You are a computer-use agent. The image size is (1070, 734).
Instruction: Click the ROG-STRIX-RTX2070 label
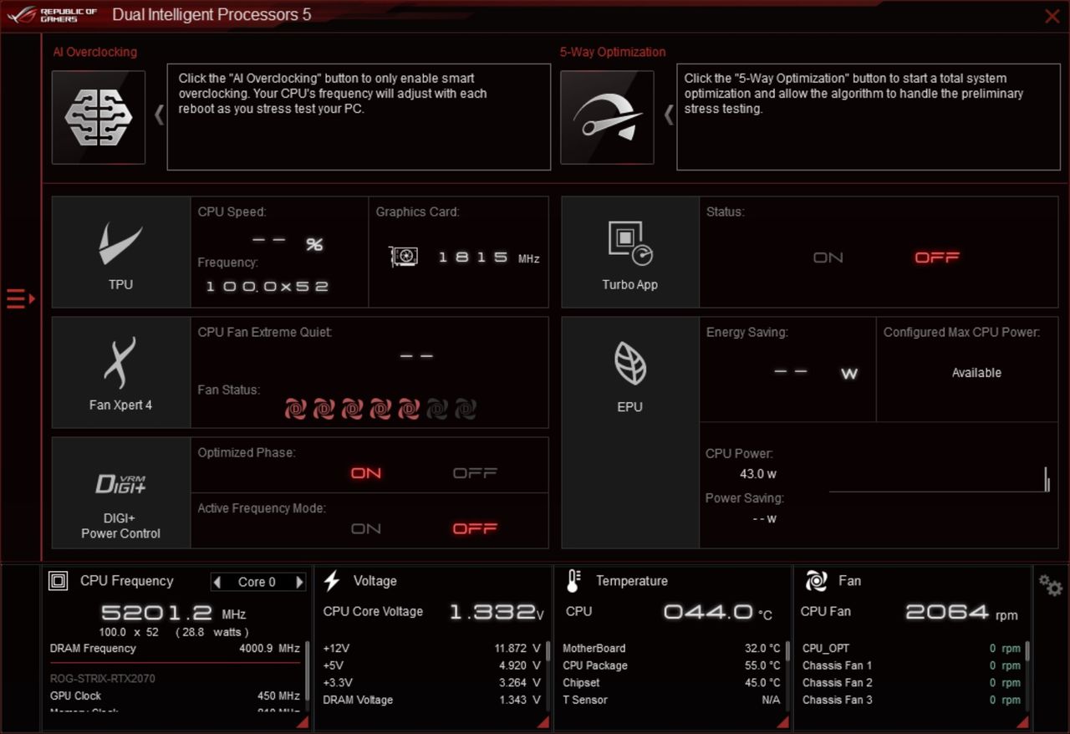103,679
